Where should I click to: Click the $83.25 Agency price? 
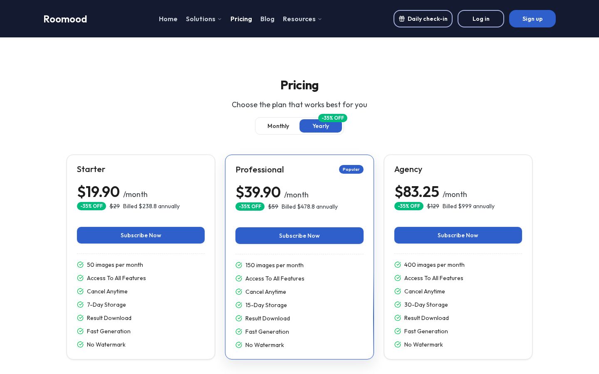tap(417, 192)
